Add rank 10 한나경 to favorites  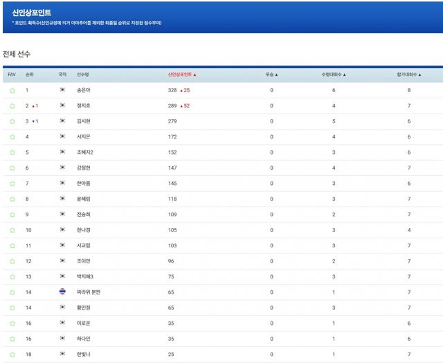click(12, 230)
